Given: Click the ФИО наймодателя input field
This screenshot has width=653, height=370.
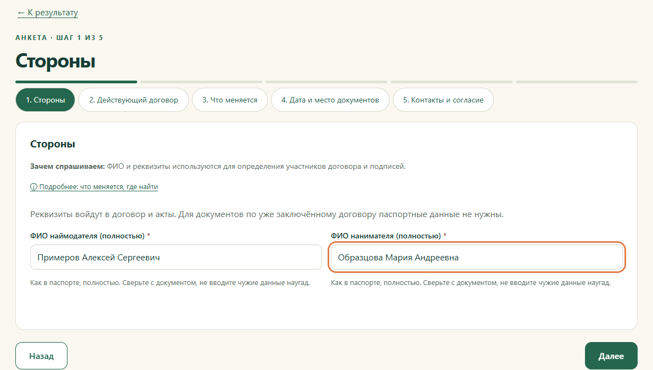Looking at the screenshot, I should (176, 257).
